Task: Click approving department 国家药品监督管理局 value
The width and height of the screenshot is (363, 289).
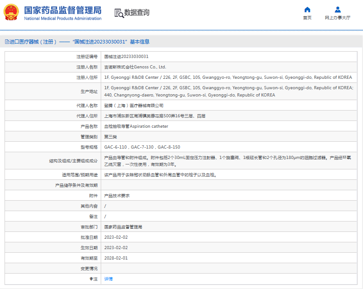Action: coord(123,227)
